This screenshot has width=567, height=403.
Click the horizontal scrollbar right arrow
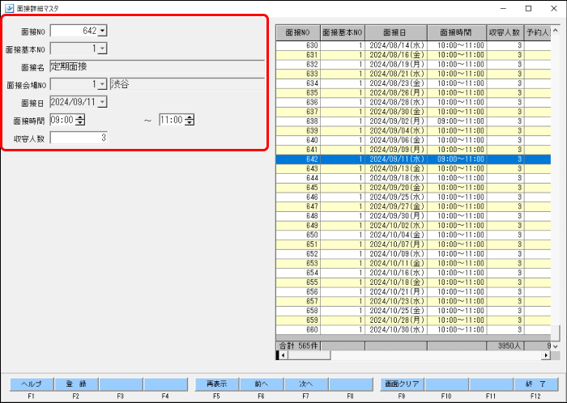tap(546, 356)
